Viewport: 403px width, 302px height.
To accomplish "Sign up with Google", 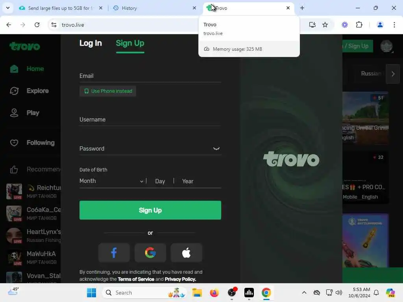I will [150, 253].
